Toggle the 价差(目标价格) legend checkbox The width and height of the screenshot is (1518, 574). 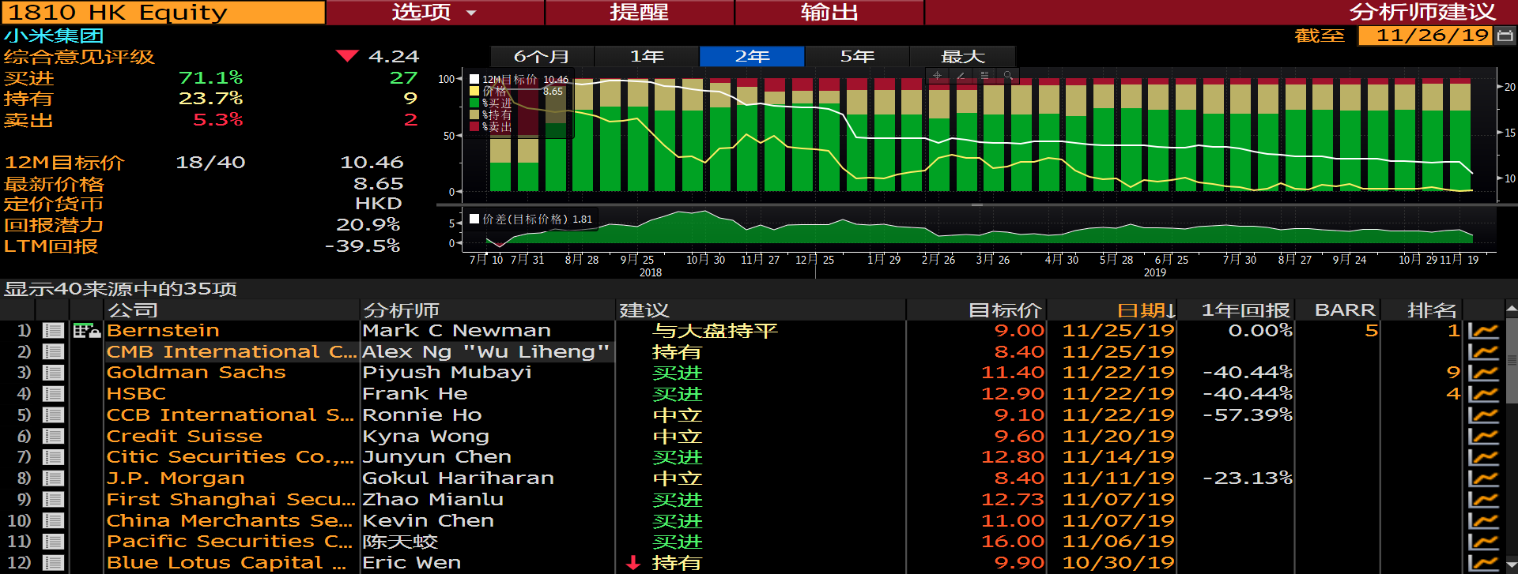coord(474,219)
